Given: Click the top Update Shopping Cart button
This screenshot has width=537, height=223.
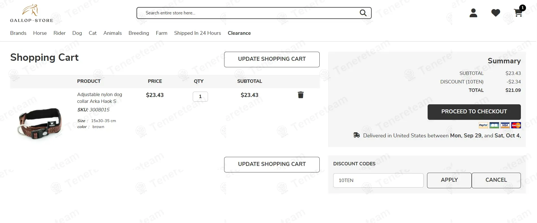Looking at the screenshot, I should coord(272,59).
